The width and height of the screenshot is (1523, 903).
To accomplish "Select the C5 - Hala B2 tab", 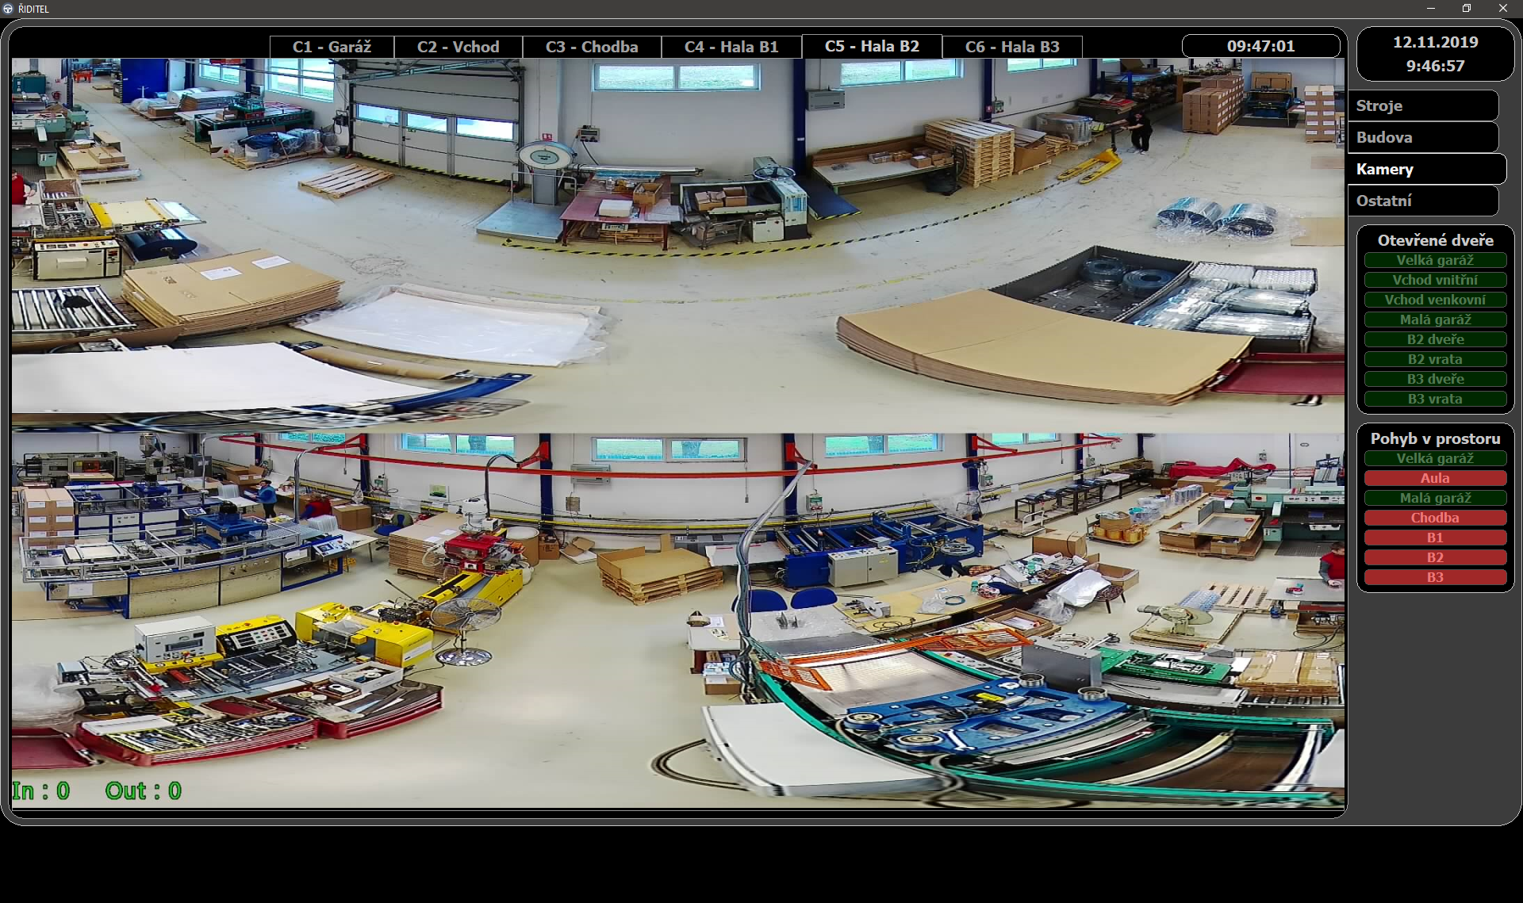I will (872, 47).
